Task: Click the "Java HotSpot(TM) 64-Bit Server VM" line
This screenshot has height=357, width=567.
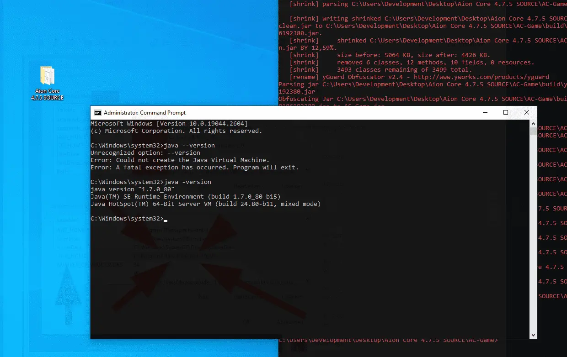Action: [206, 204]
